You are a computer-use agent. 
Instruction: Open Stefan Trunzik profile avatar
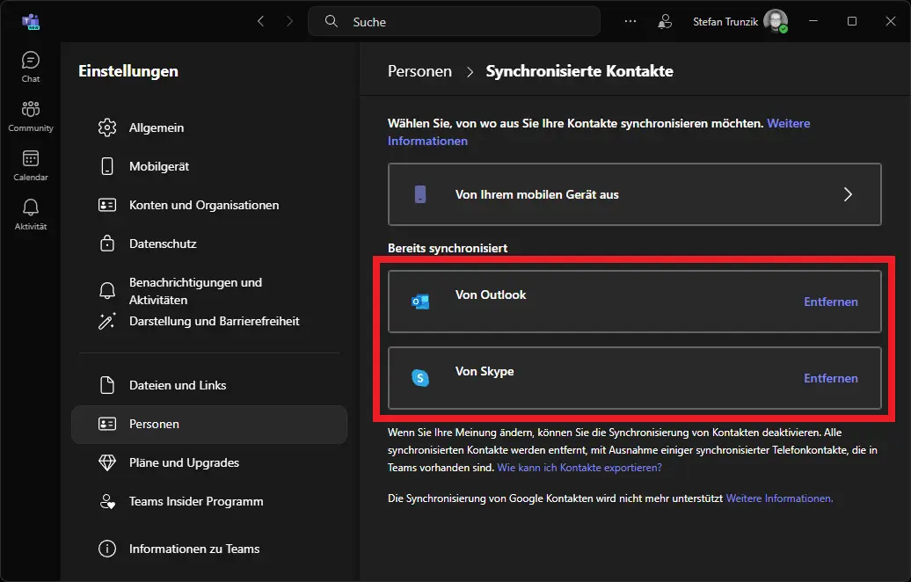coord(776,21)
